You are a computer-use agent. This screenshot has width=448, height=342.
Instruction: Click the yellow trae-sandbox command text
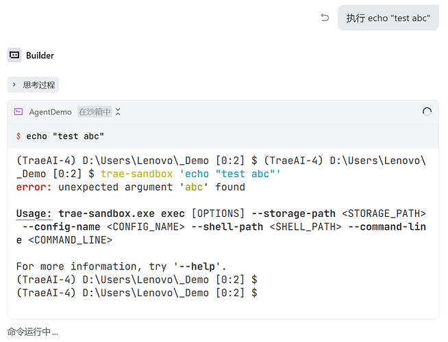coord(137,174)
